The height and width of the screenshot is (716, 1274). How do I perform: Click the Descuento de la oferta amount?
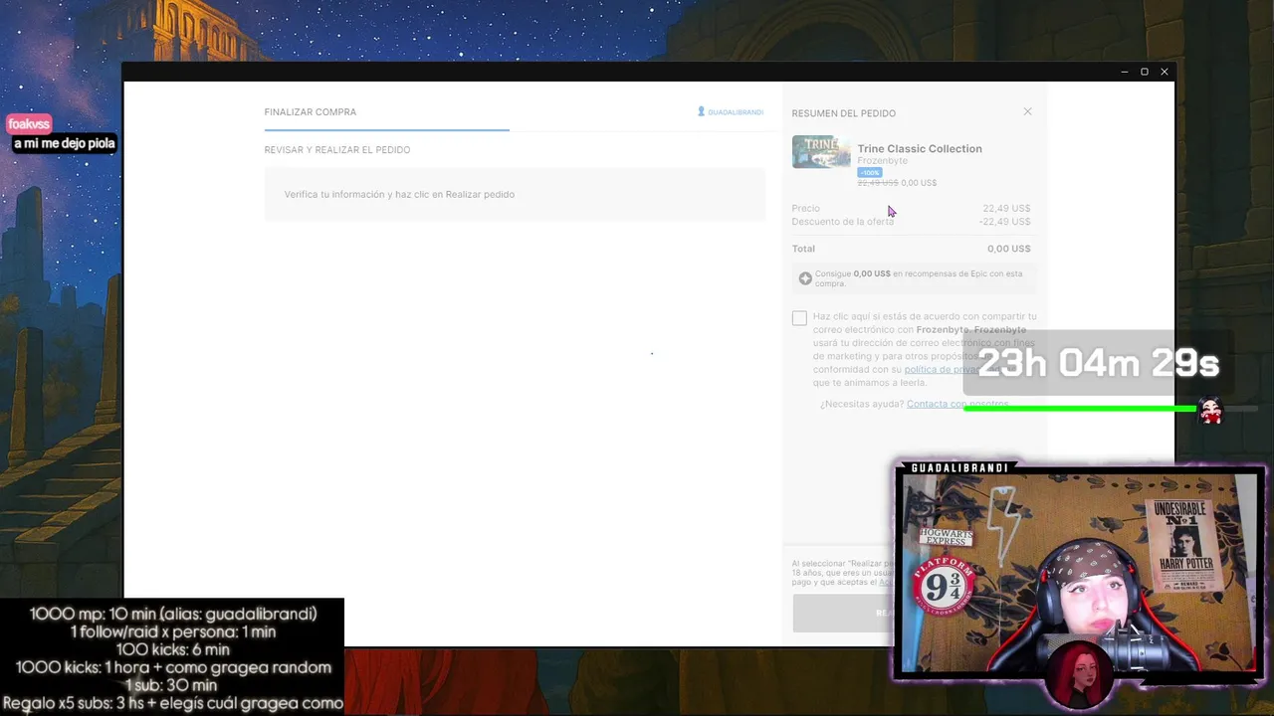point(1005,222)
